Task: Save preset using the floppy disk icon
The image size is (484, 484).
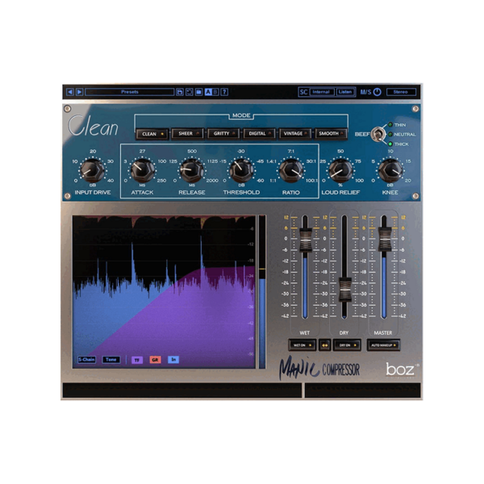Action: click(x=180, y=92)
